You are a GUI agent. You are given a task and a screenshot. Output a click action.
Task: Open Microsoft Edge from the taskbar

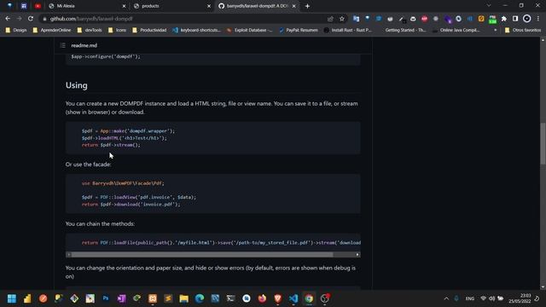[200, 298]
